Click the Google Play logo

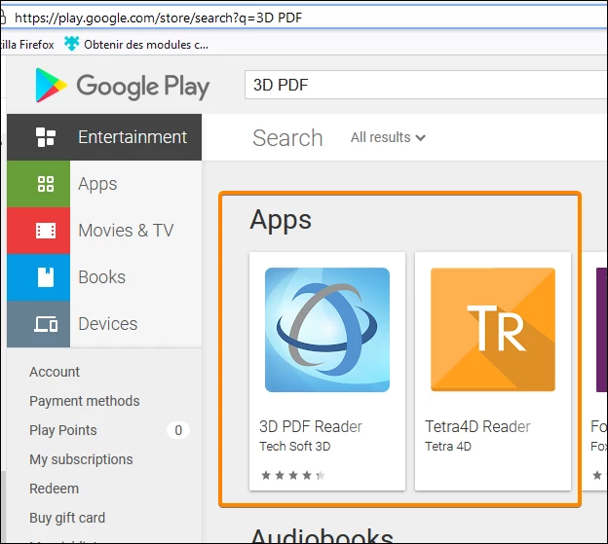click(x=122, y=86)
